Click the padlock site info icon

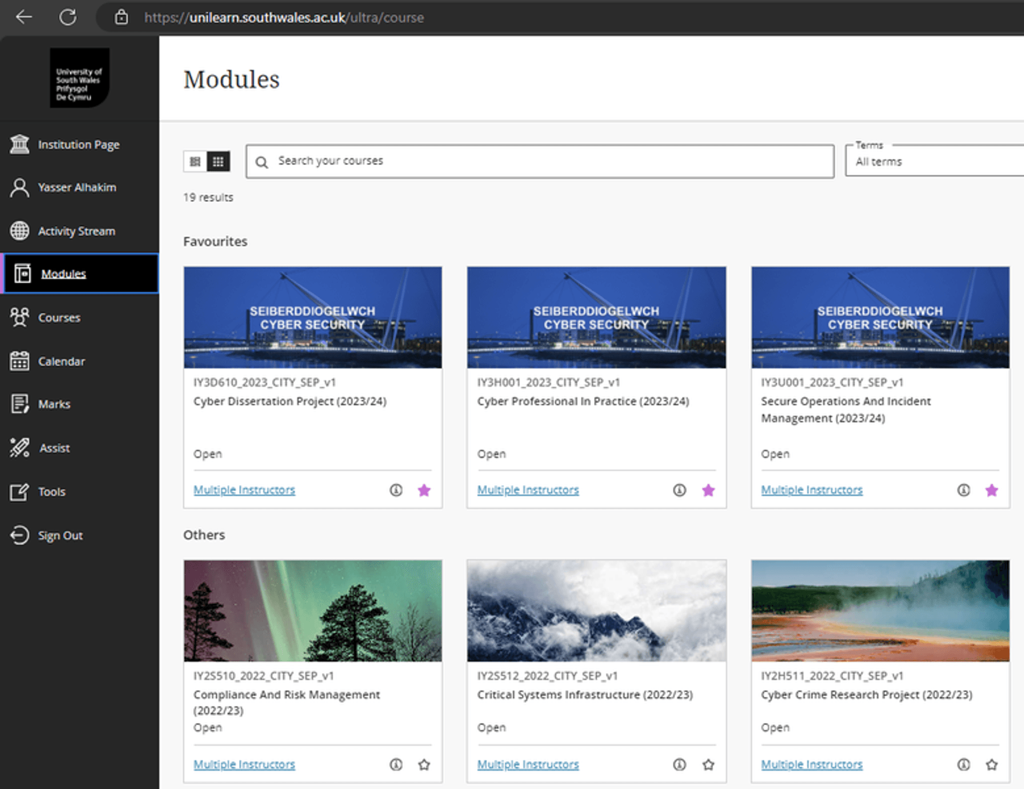pyautogui.click(x=122, y=17)
